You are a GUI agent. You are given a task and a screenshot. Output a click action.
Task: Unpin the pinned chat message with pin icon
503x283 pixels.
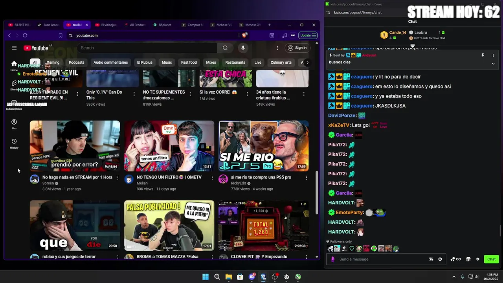tap(483, 55)
